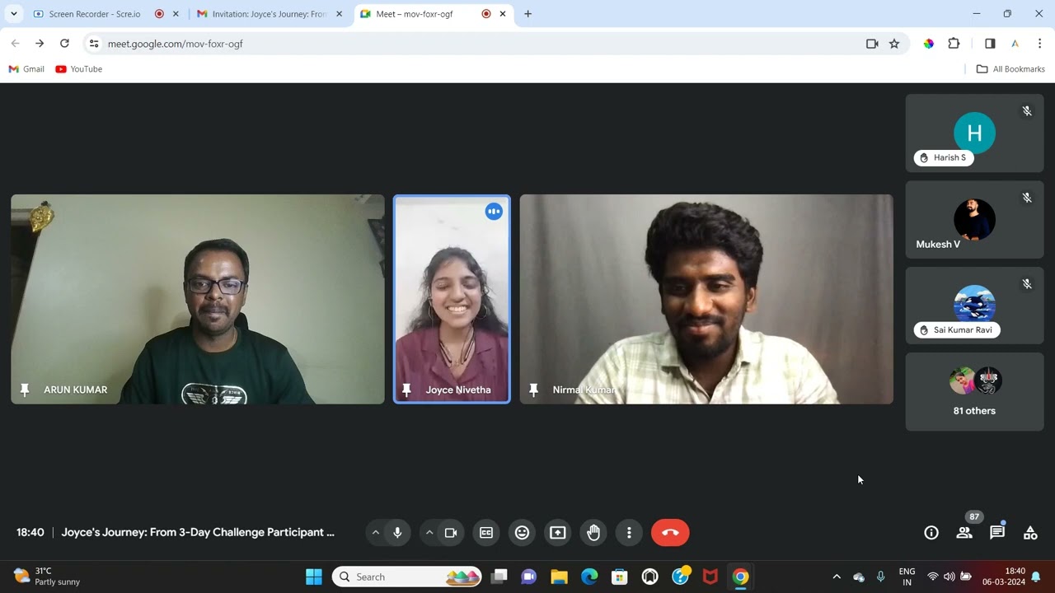Click the present now screen share icon
The image size is (1055, 593).
pyautogui.click(x=558, y=533)
